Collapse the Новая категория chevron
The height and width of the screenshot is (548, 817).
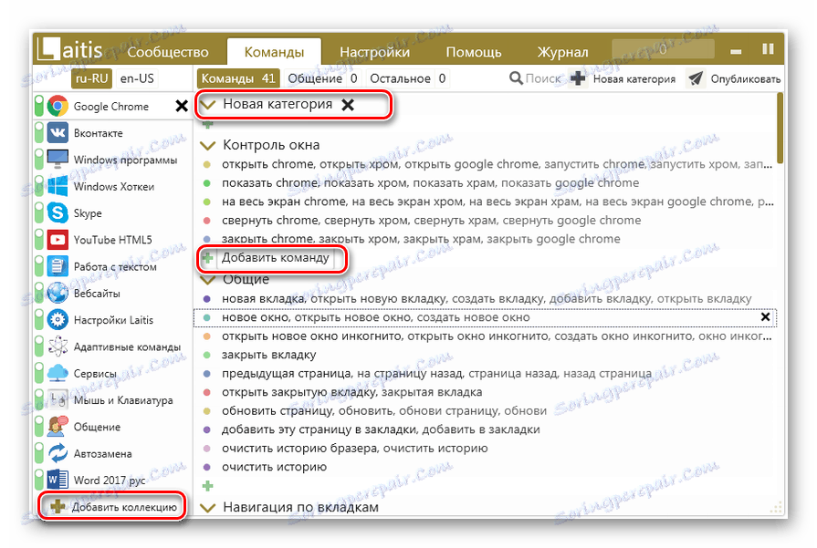208,105
